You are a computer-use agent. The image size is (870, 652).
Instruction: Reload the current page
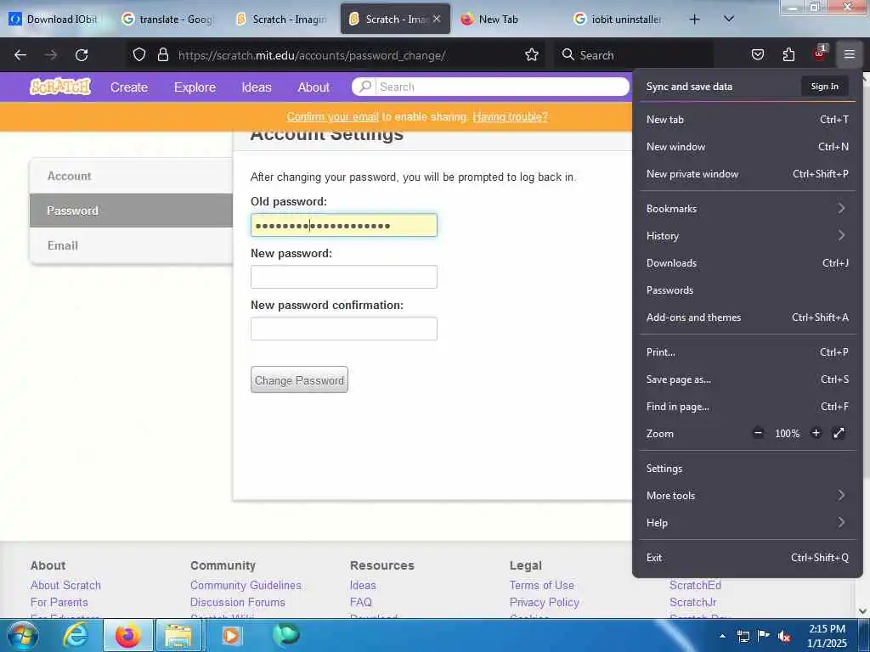click(82, 55)
